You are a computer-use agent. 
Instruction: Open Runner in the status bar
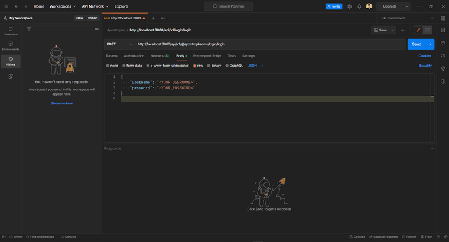point(409,237)
